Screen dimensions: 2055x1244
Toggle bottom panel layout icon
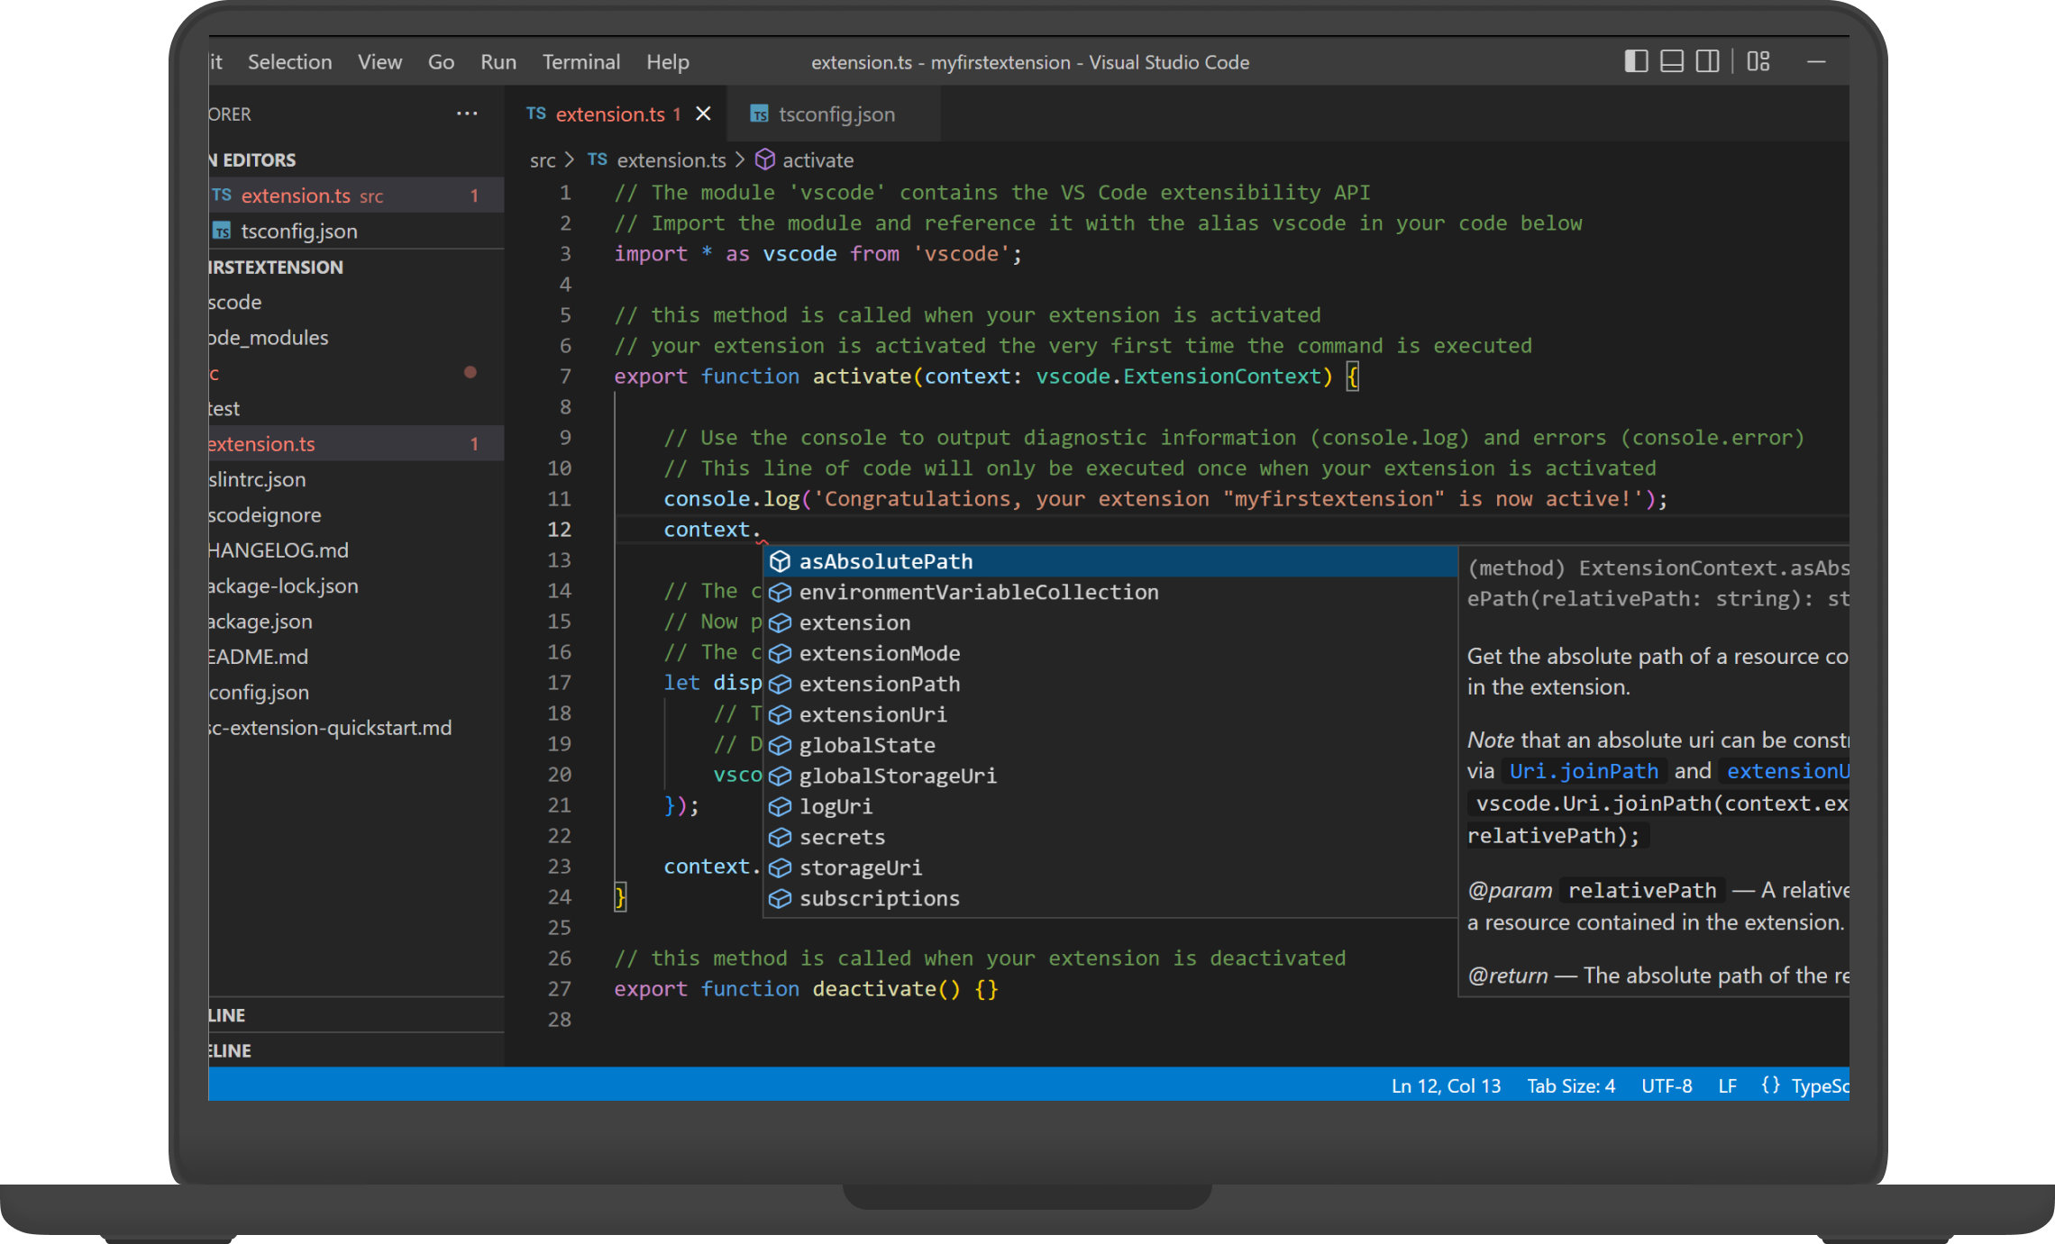(1672, 61)
